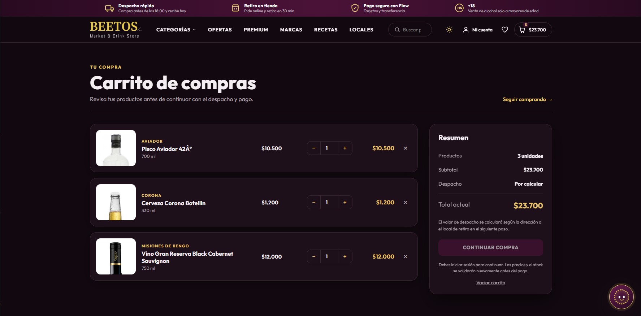Open the smiley chat assistant bubble
Screen dimensions: 641x316
coord(621,297)
